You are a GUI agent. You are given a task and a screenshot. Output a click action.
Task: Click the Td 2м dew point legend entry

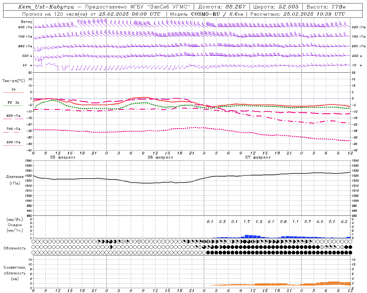[x=13, y=102]
